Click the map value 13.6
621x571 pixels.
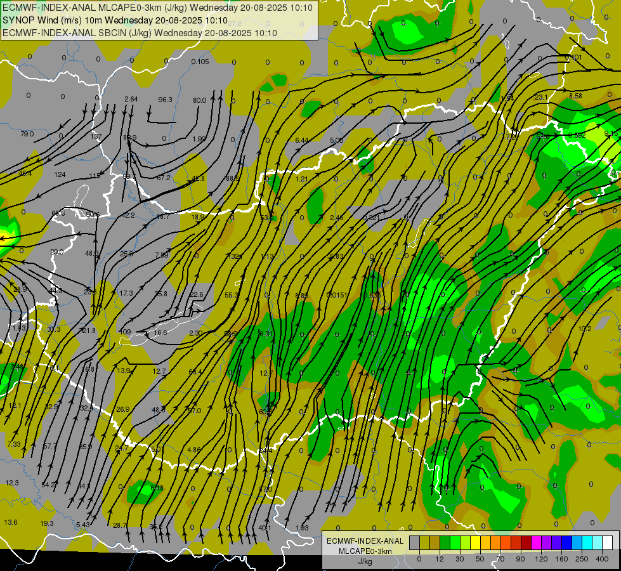[x=11, y=522]
